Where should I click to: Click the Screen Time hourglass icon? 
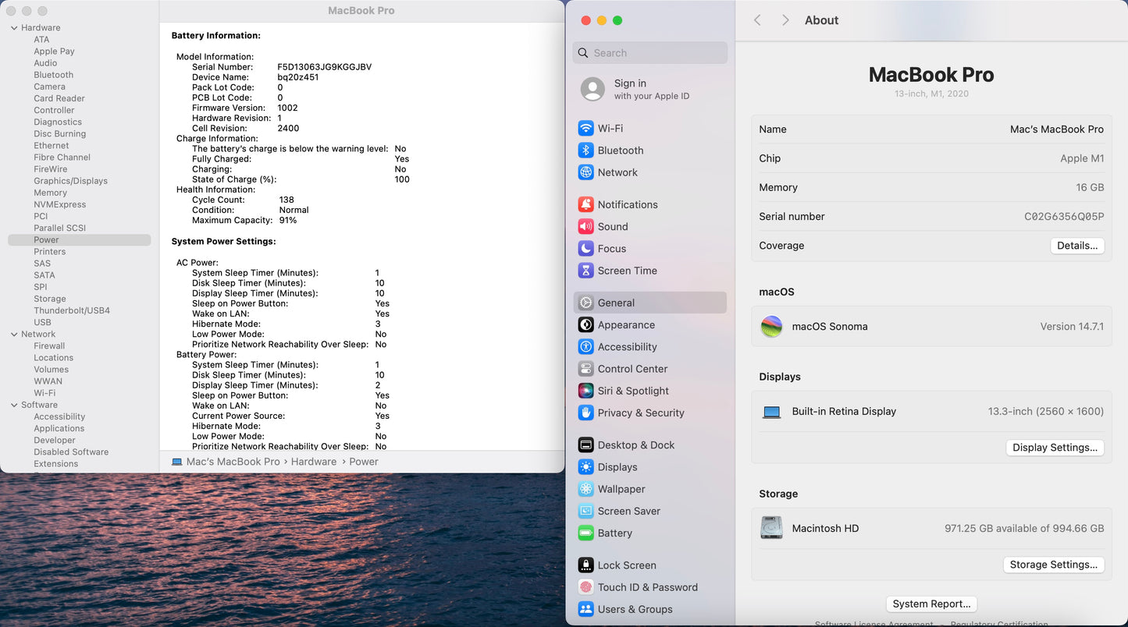[585, 271]
